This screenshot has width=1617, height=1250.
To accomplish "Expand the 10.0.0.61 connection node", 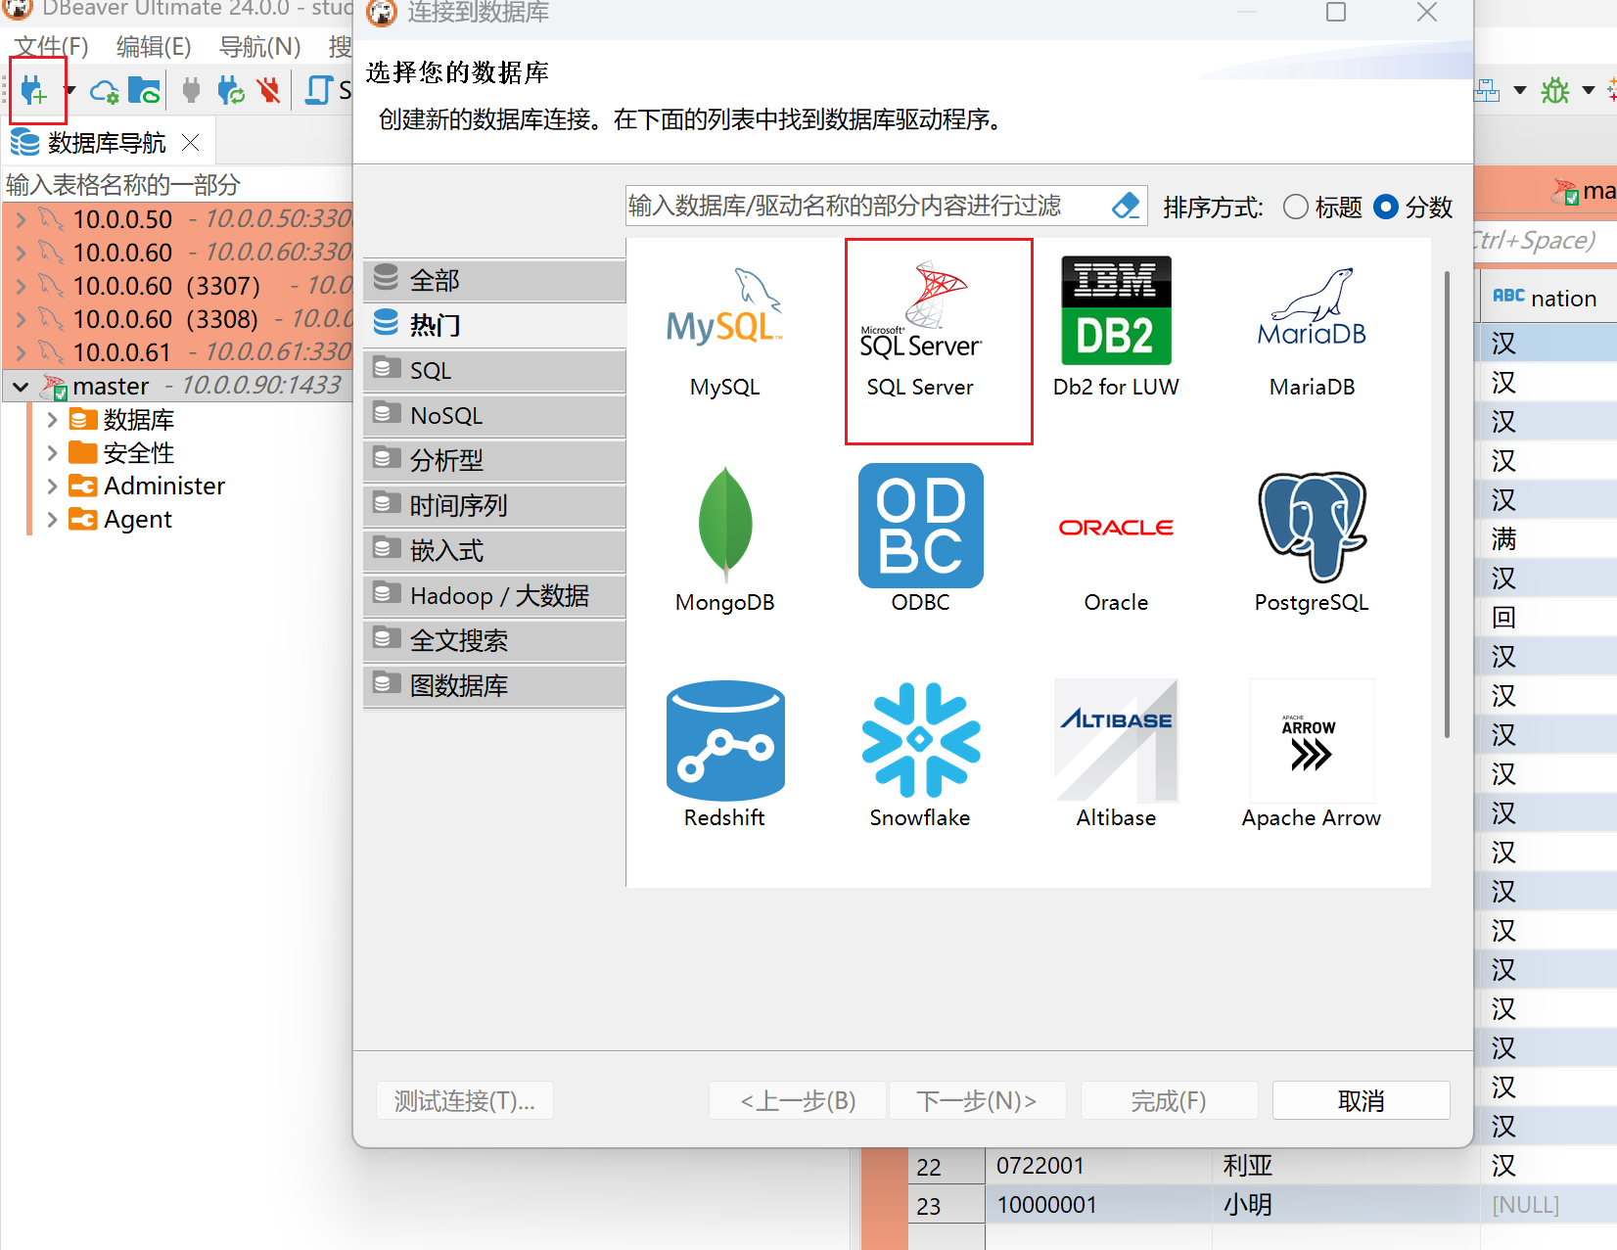I will click(x=22, y=352).
